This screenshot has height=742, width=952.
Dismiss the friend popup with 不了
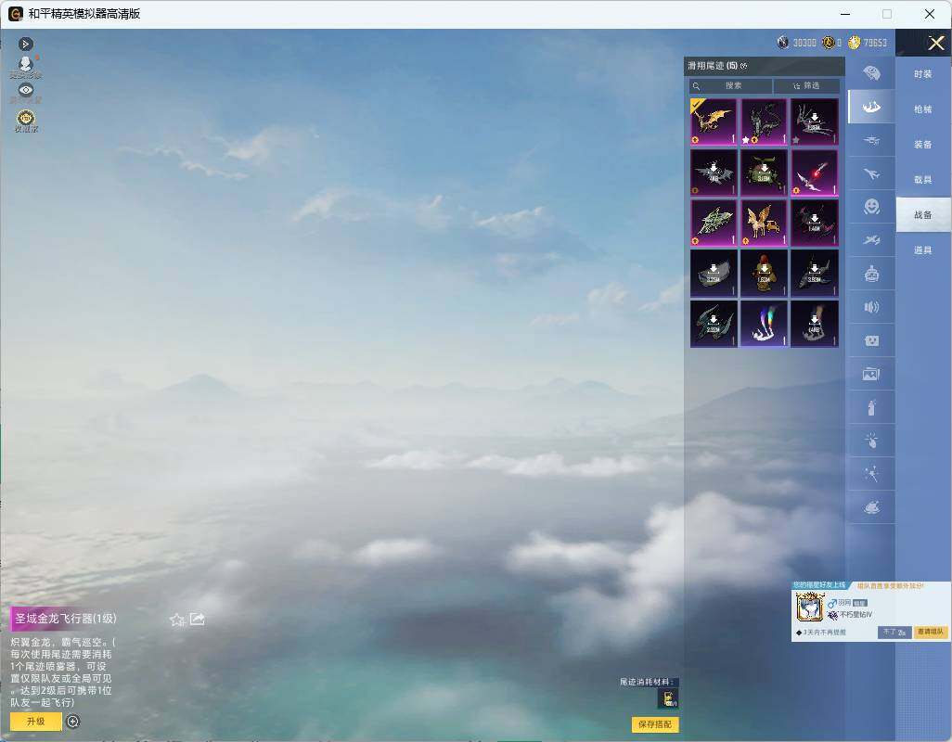click(894, 633)
